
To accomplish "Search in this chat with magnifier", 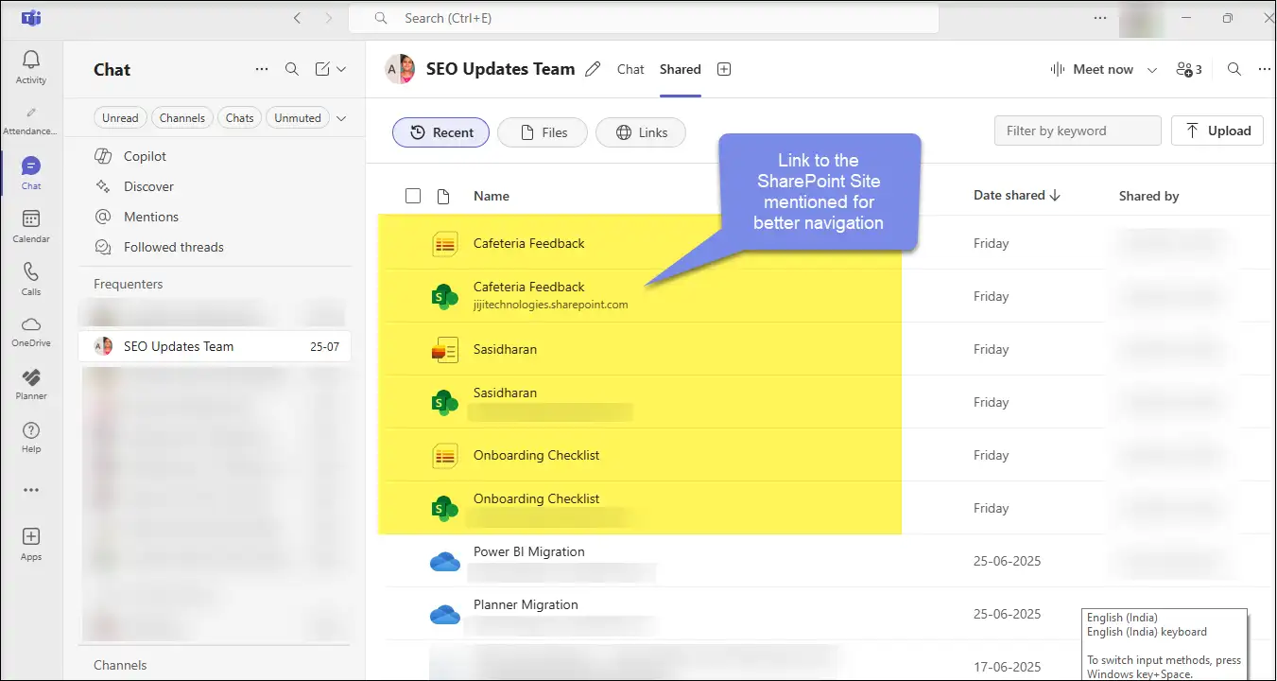I will [1234, 69].
